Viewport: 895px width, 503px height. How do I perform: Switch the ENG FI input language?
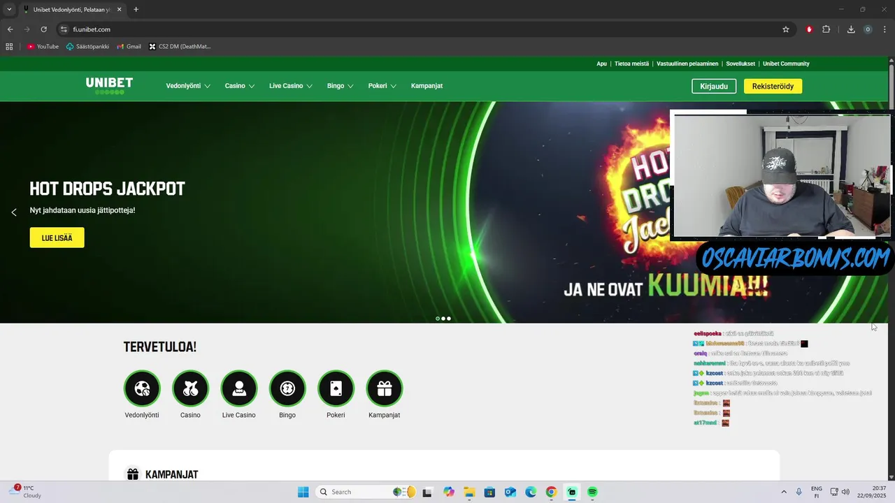point(816,492)
